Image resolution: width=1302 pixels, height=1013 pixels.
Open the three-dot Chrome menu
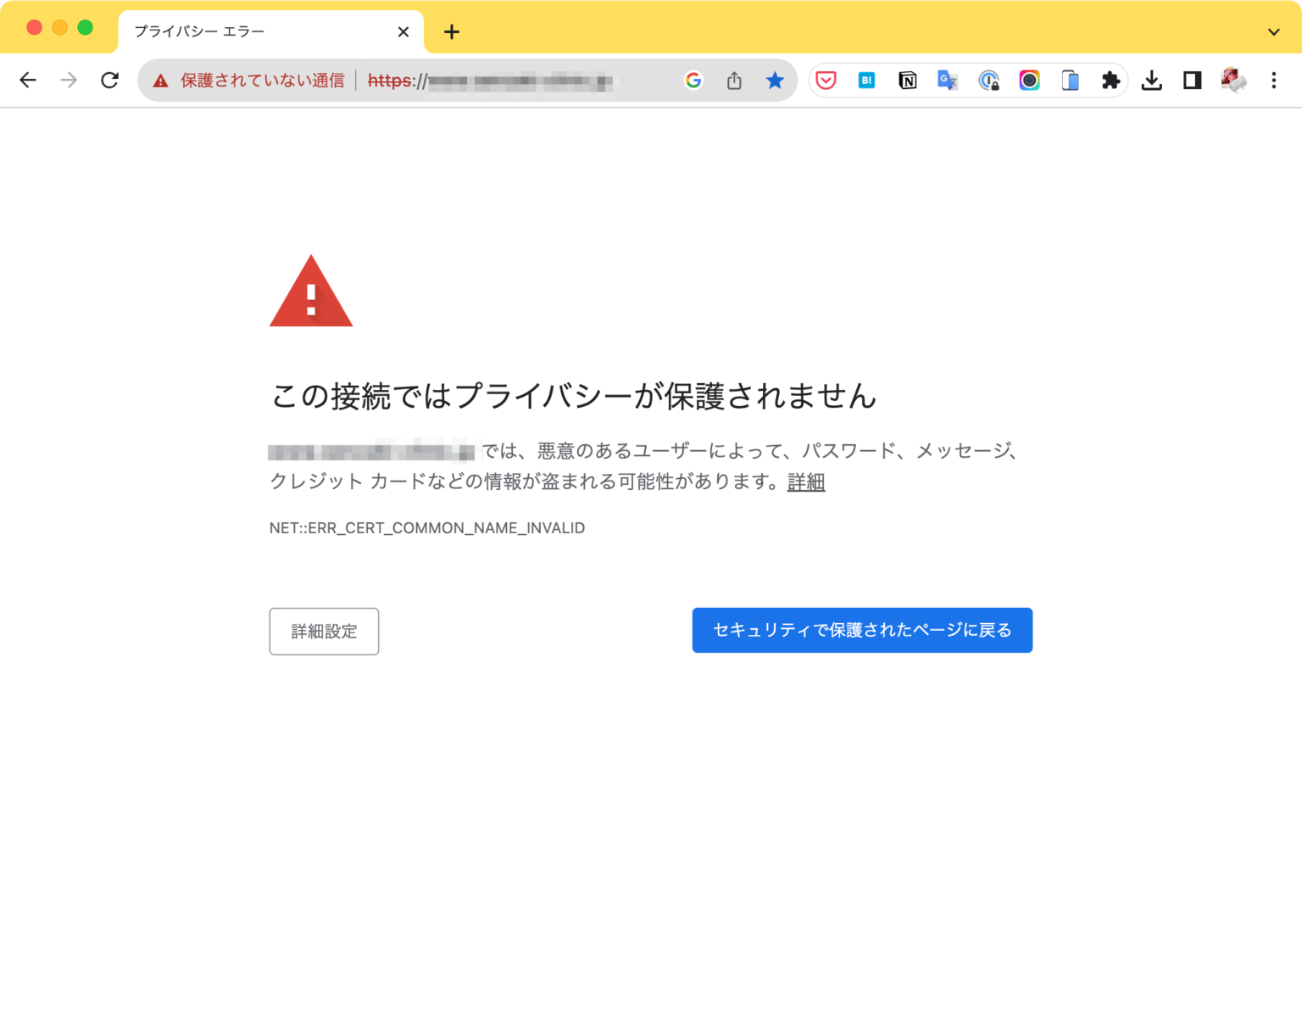1274,81
